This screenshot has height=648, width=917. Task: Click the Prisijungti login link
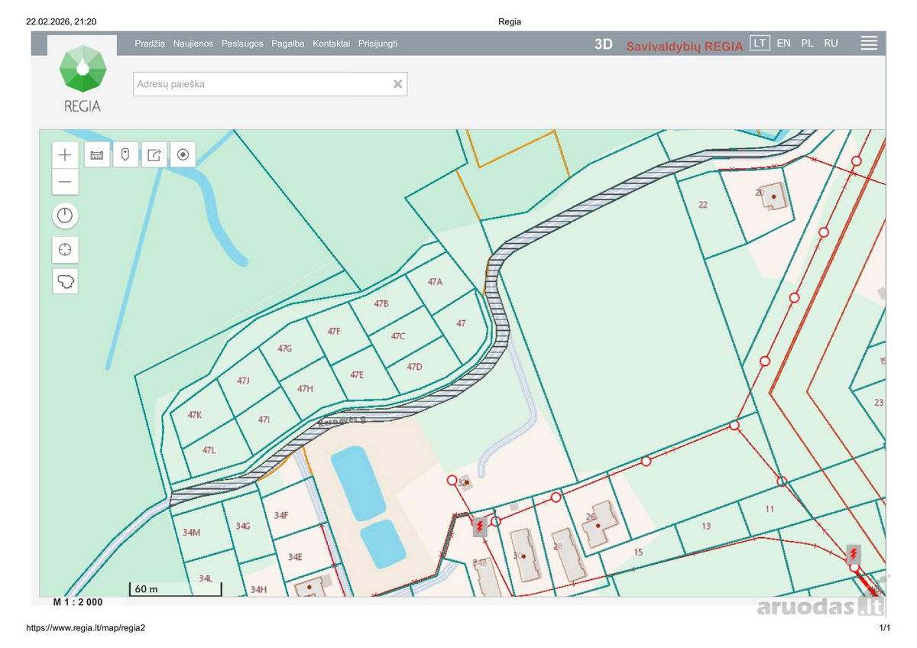click(377, 44)
